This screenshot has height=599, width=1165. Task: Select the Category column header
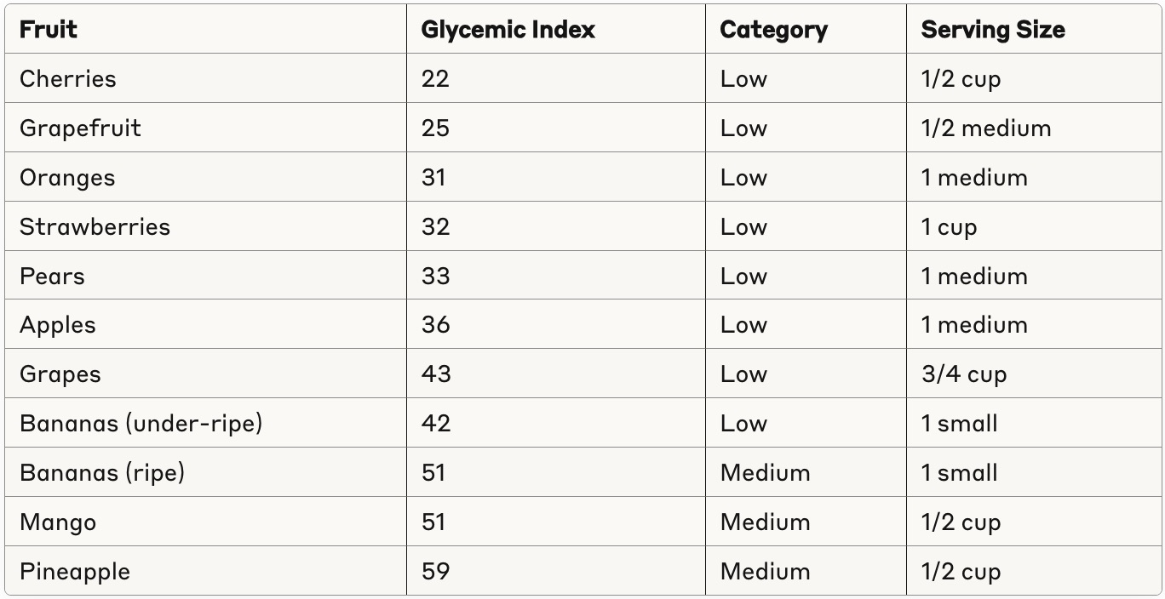point(773,30)
